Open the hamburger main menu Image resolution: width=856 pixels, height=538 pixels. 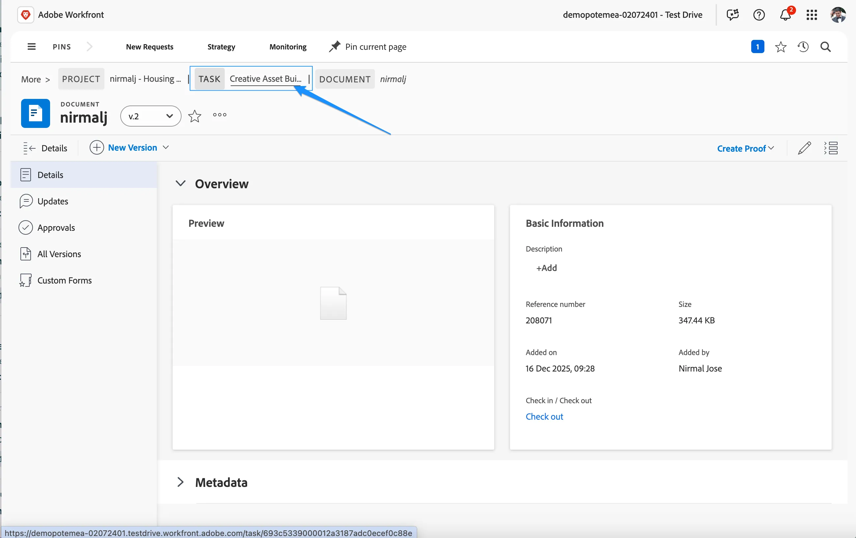click(x=31, y=46)
